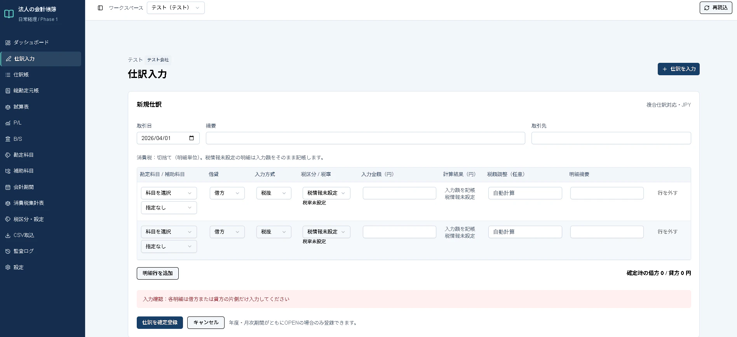Click first row 入力金額 amount field
The width and height of the screenshot is (737, 337).
[x=399, y=193]
